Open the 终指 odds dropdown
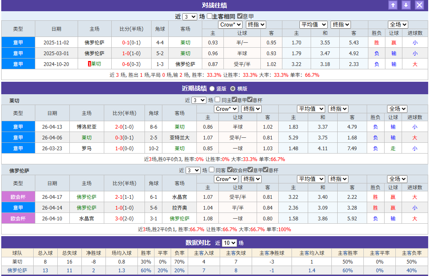This screenshot has width=429, height=276. click(x=255, y=24)
